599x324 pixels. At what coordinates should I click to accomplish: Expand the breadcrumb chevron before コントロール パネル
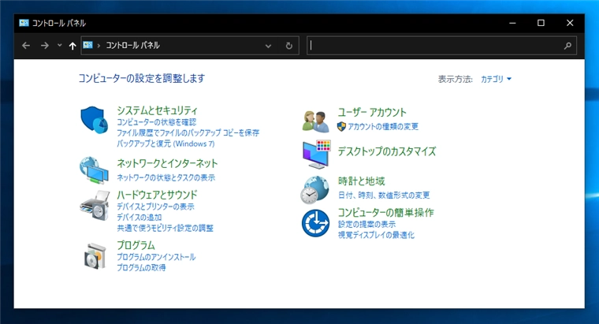tap(99, 46)
